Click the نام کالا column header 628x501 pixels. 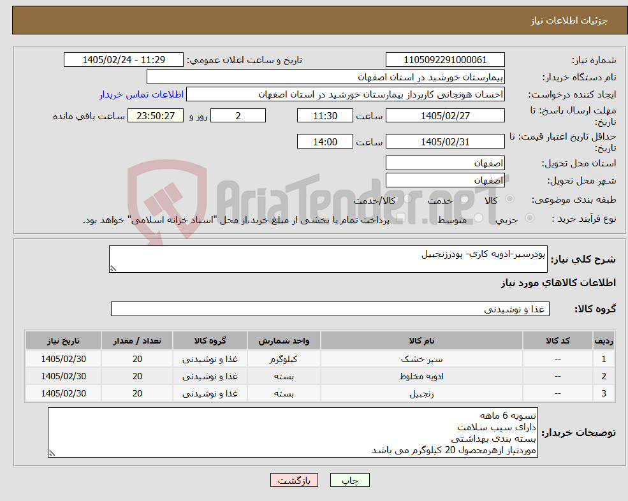click(x=421, y=341)
